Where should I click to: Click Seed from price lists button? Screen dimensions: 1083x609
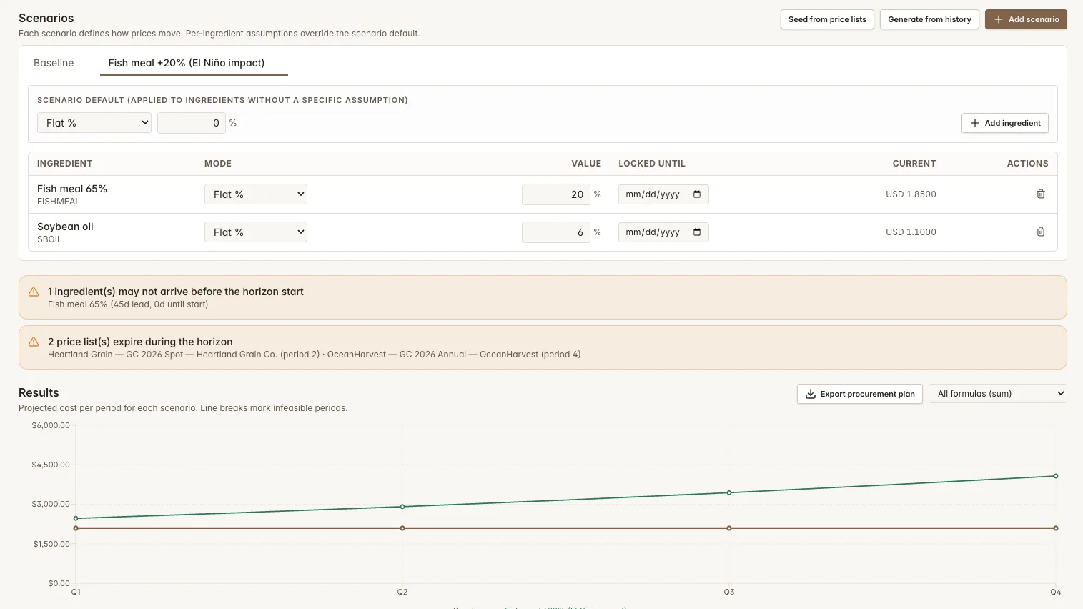point(827,19)
